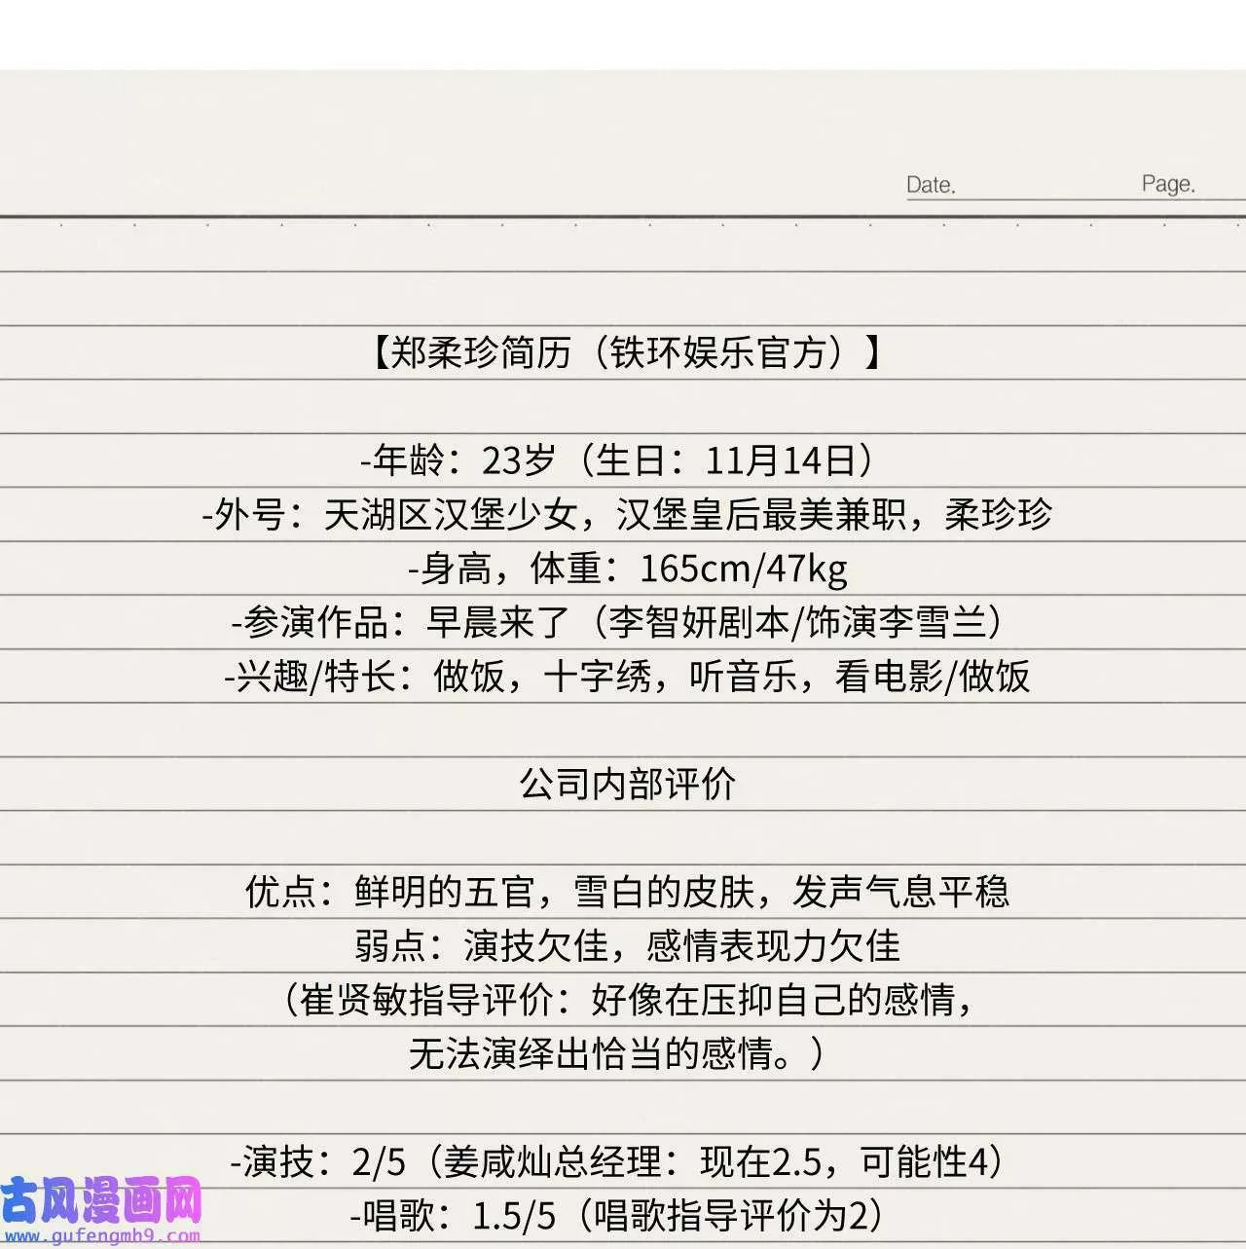Click the 无法演绎出恰当的感情 line
The height and width of the screenshot is (1249, 1246).
click(615, 1053)
